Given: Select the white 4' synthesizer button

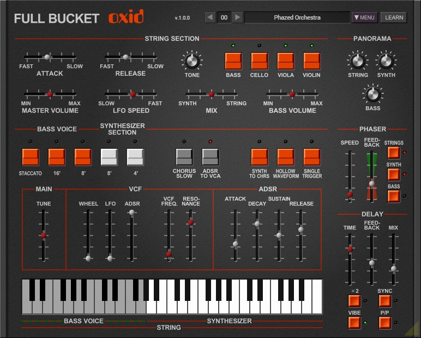Looking at the screenshot, I should pos(135,157).
